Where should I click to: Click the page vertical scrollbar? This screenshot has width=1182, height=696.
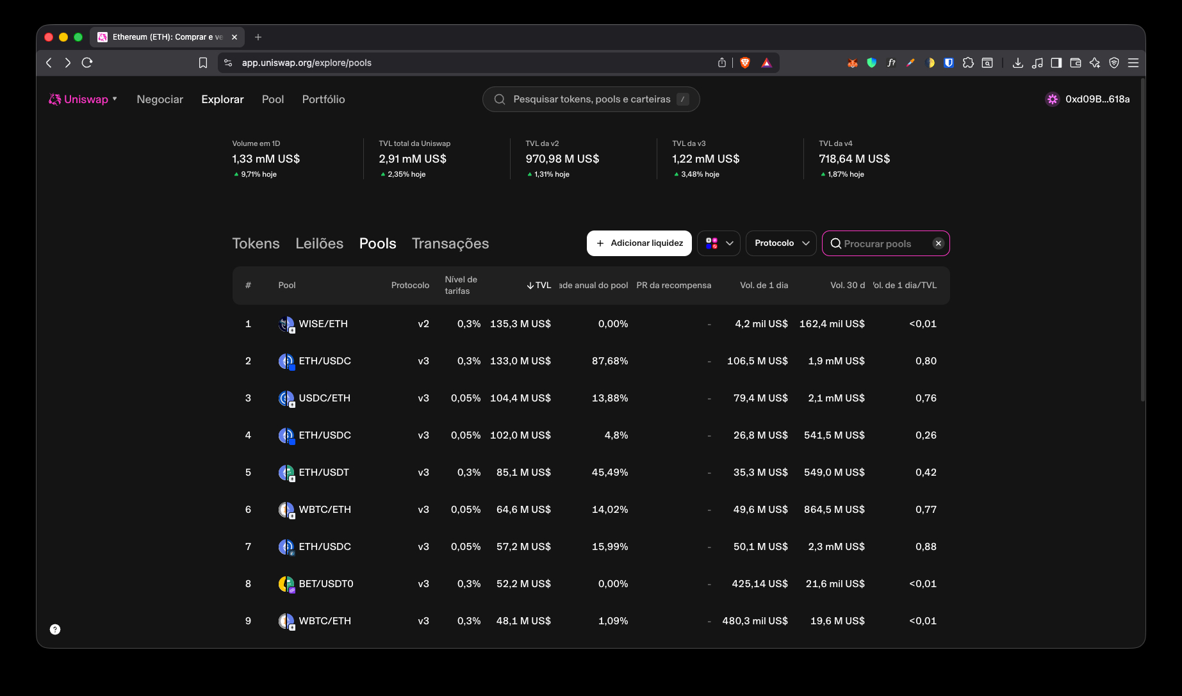[x=1142, y=241]
